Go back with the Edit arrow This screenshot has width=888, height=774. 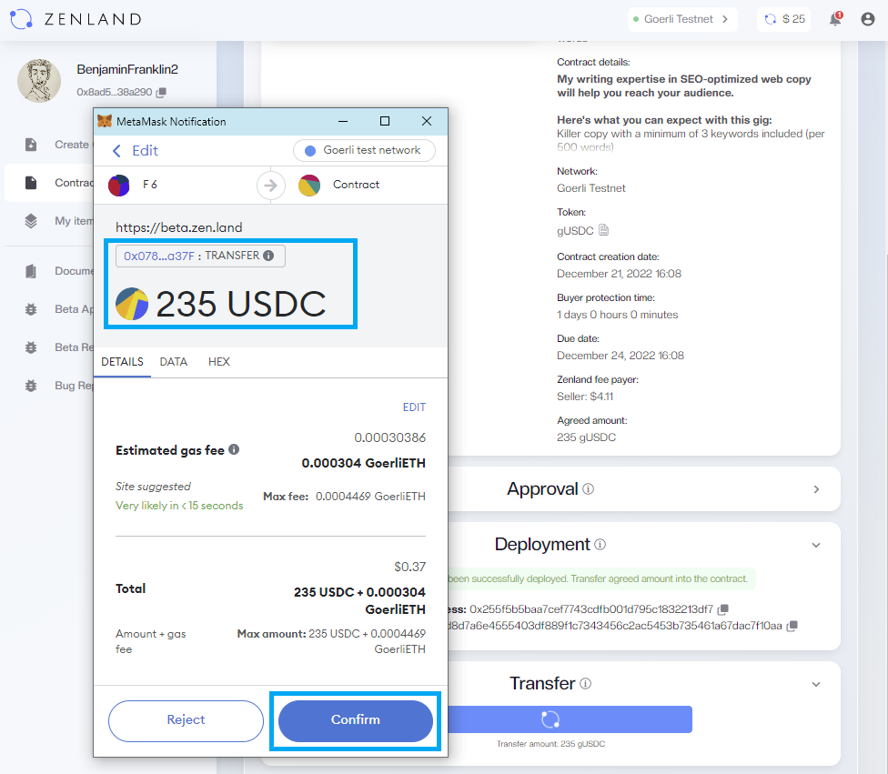point(116,151)
